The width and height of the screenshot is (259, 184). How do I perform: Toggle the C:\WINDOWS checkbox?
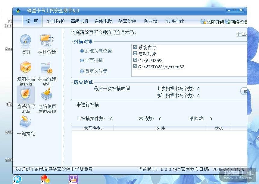pos(135,60)
